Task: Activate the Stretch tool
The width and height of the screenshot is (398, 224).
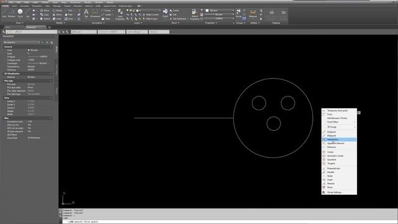Action: coord(45,19)
